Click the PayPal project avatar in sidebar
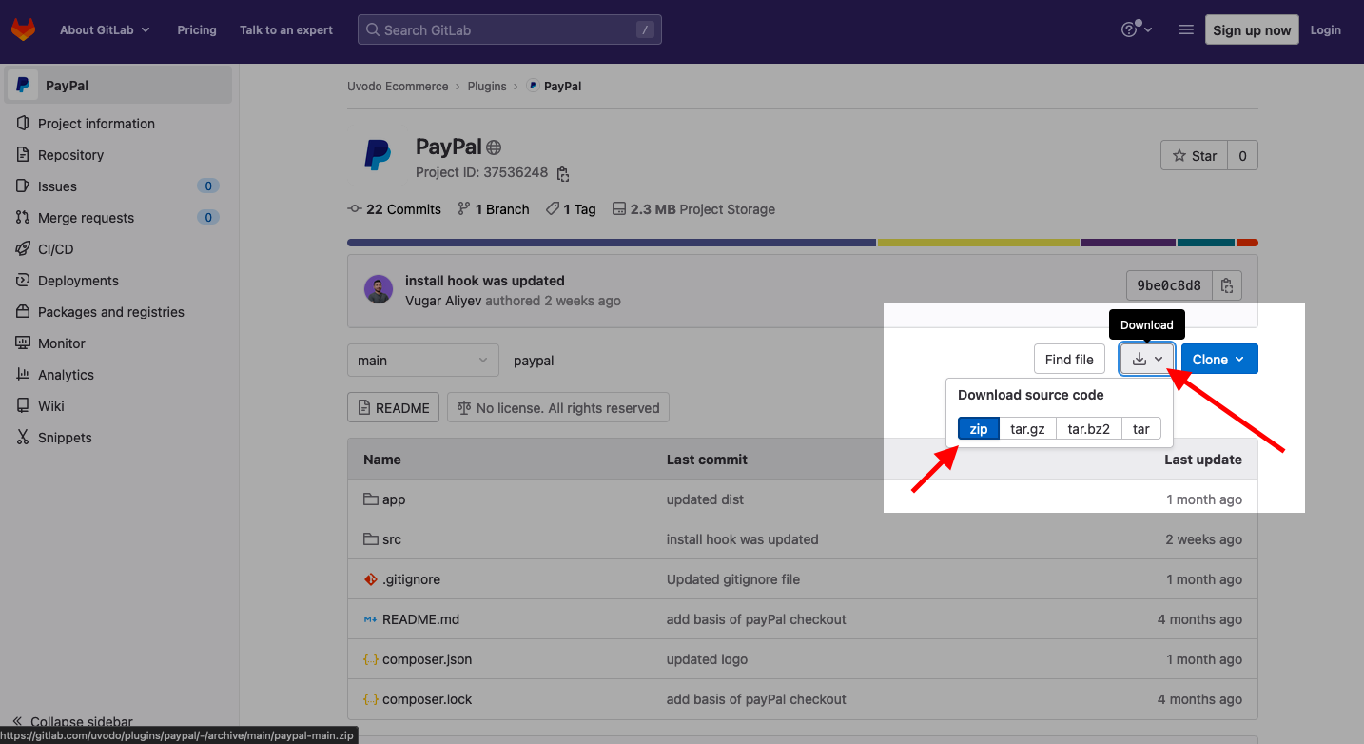Screen dimensions: 1364x744 pyautogui.click(x=23, y=85)
